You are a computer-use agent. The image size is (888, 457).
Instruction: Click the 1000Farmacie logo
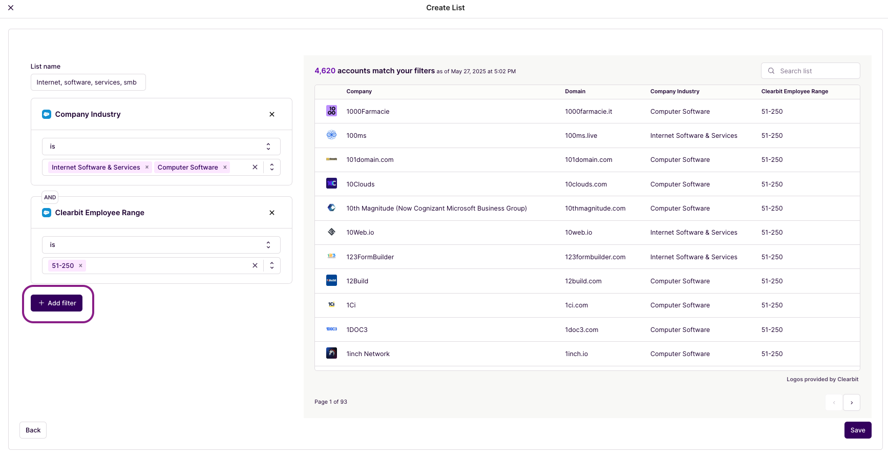(332, 111)
